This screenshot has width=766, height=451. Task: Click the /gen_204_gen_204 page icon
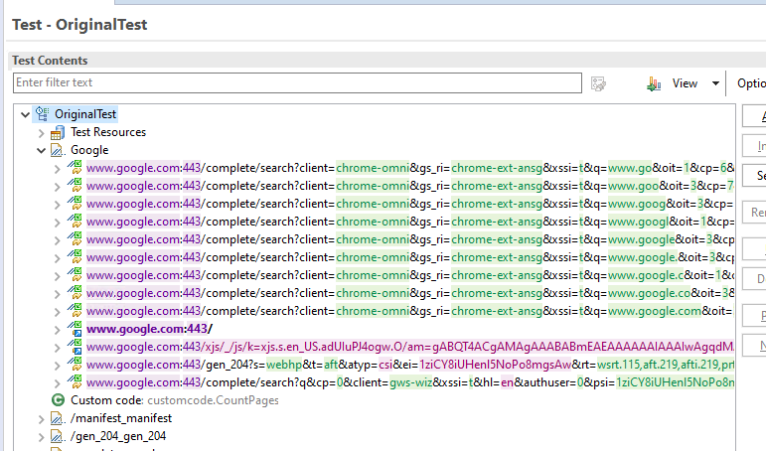[x=58, y=436]
